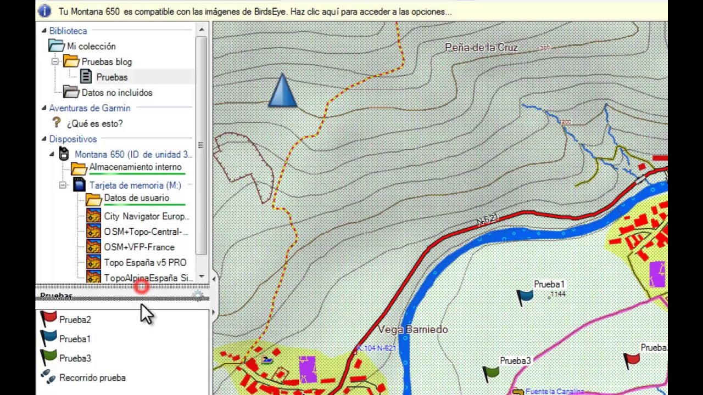This screenshot has width=703, height=395.
Task: Open ¿Qué es esto? help item
Action: [x=94, y=123]
